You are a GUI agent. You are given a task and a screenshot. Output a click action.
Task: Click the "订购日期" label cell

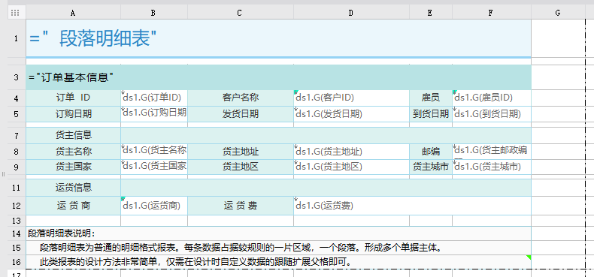coord(73,114)
